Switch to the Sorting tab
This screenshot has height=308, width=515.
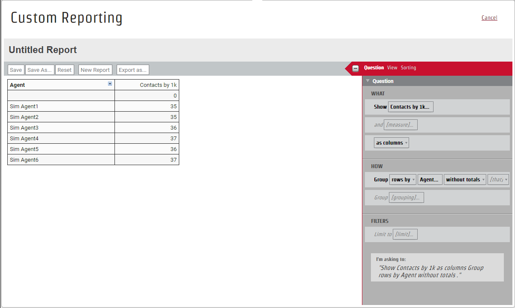coord(408,68)
